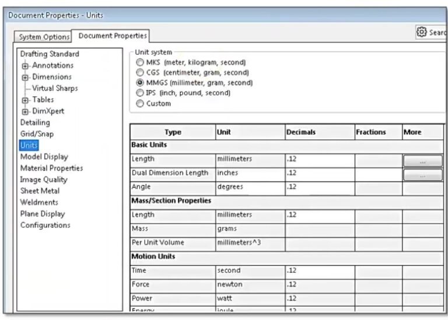
Task: Expand the DimXpert tree node
Action: [x=25, y=111]
